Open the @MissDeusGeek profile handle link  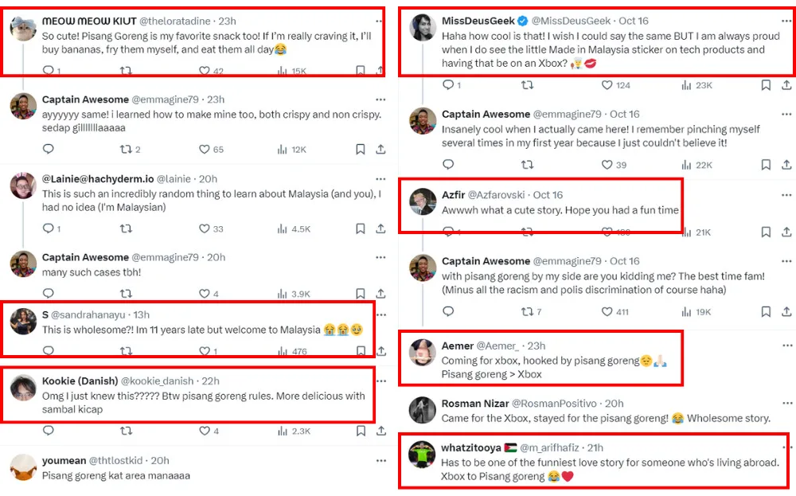[571, 20]
